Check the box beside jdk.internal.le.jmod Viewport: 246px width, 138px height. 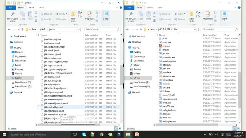point(39,107)
